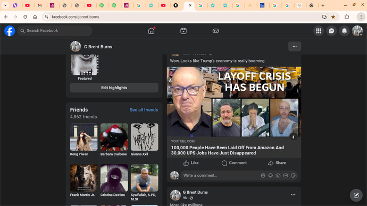This screenshot has height=206, width=367.
Task: Click in the Search Facebook field
Action: (55, 31)
